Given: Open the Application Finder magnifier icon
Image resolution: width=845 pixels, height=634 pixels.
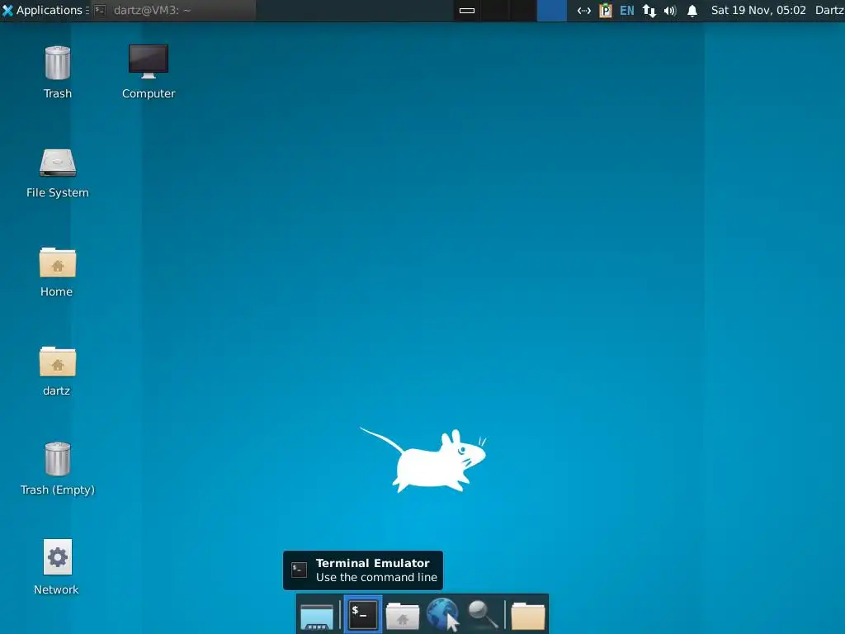Looking at the screenshot, I should click(x=482, y=614).
